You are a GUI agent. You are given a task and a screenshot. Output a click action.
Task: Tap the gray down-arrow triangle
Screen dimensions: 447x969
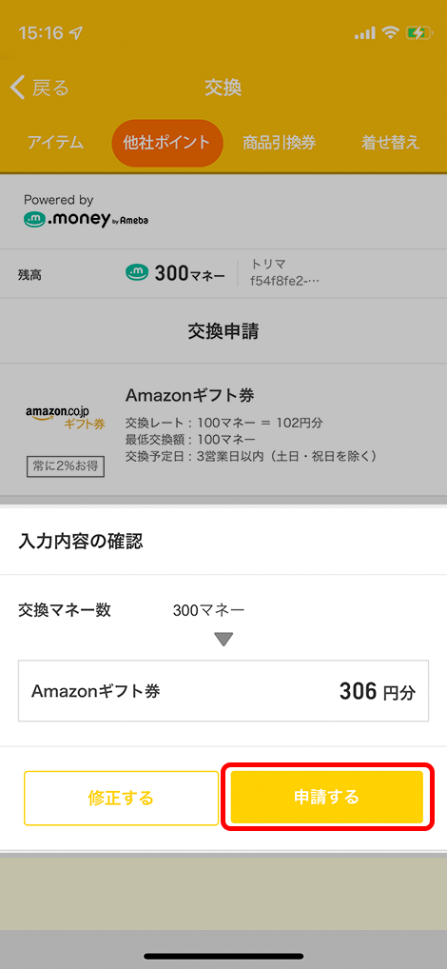[223, 639]
